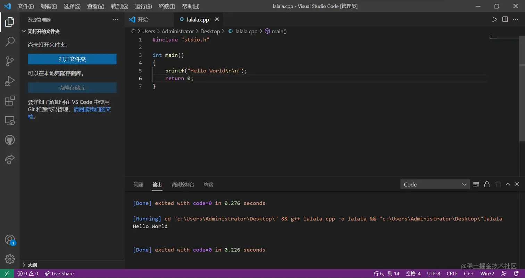Open the Search view in activity bar

coord(10,42)
